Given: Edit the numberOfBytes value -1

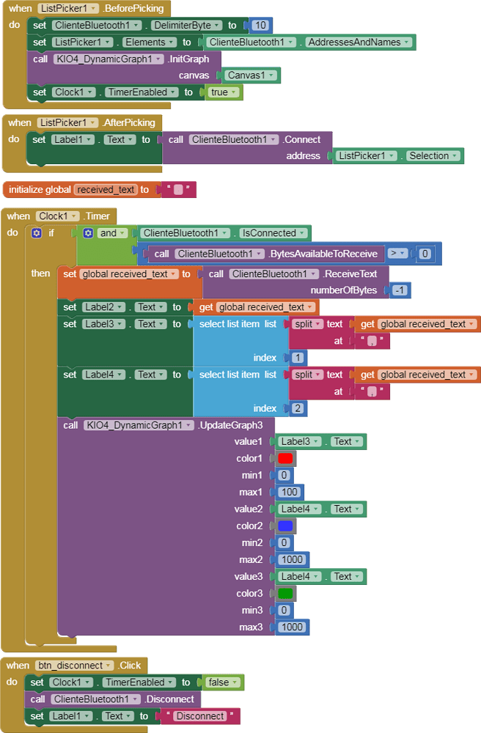Looking at the screenshot, I should tap(400, 290).
